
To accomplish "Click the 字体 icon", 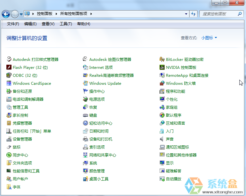I will click(9, 187).
